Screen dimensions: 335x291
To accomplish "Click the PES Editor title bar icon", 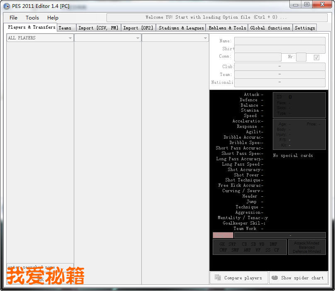I will [x=7, y=6].
